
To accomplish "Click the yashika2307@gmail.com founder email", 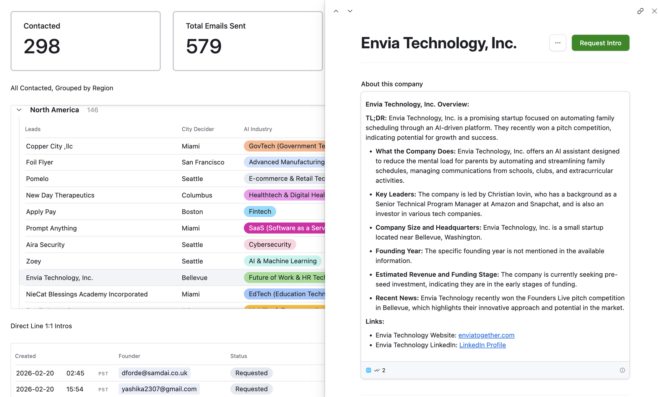I will tap(159, 389).
